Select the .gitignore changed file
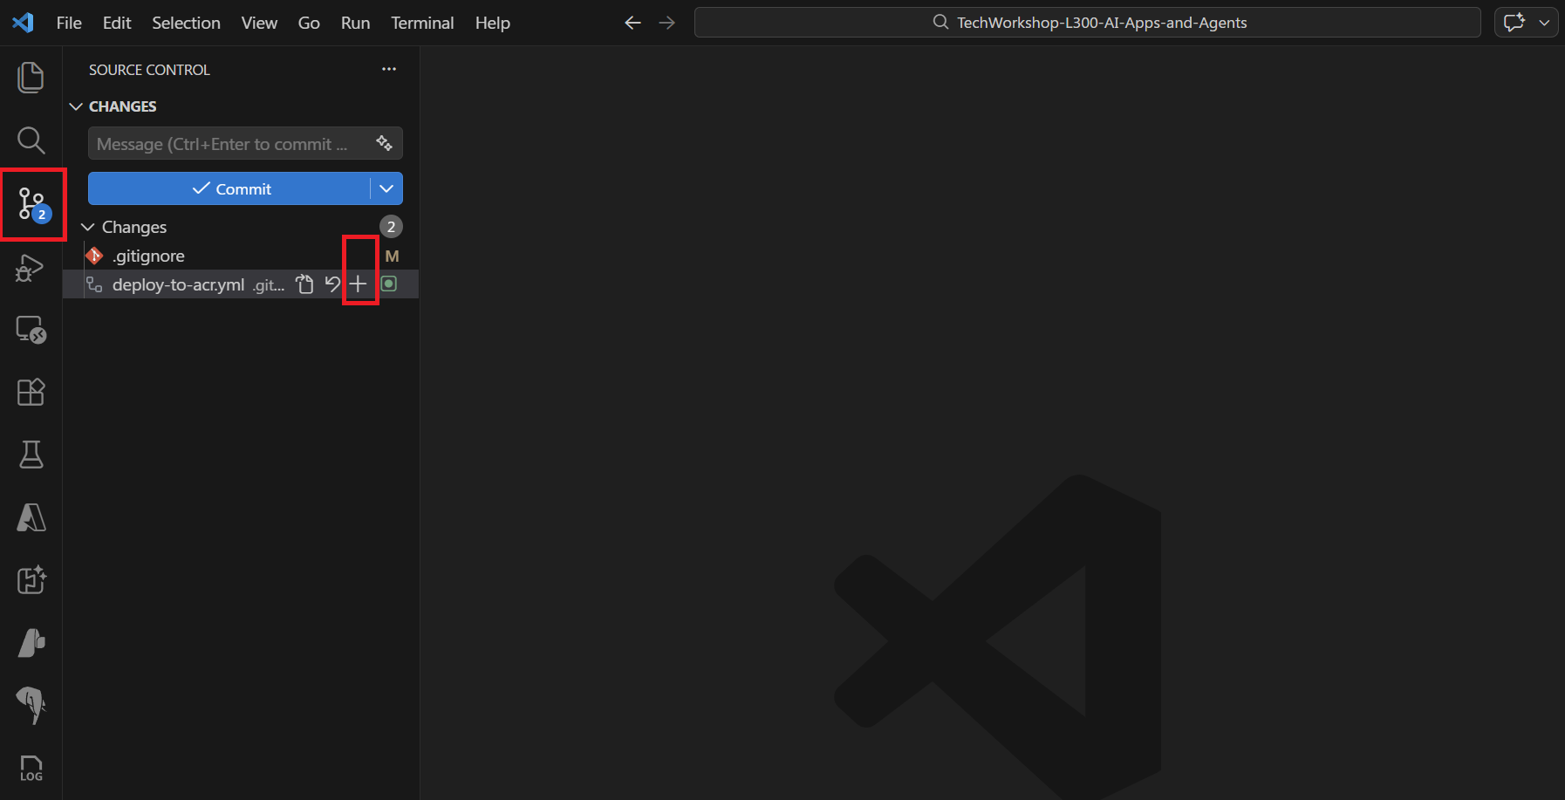The height and width of the screenshot is (800, 1565). (x=241, y=256)
